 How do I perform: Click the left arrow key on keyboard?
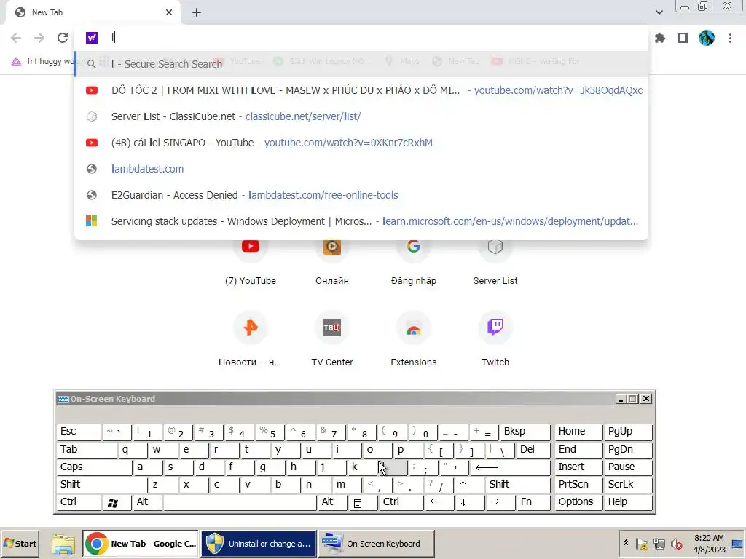(x=439, y=502)
